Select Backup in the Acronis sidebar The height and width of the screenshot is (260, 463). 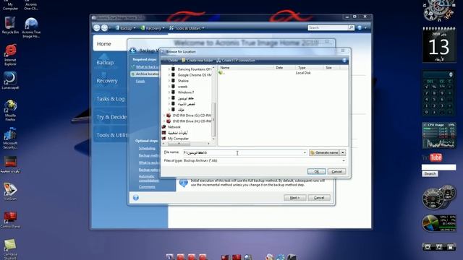pyautogui.click(x=105, y=63)
